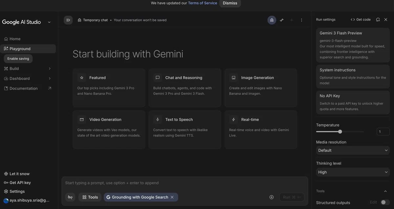Viewport: 394px width, 209px height.
Task: Click the Video Generation clapperboard icon
Action: (82, 120)
